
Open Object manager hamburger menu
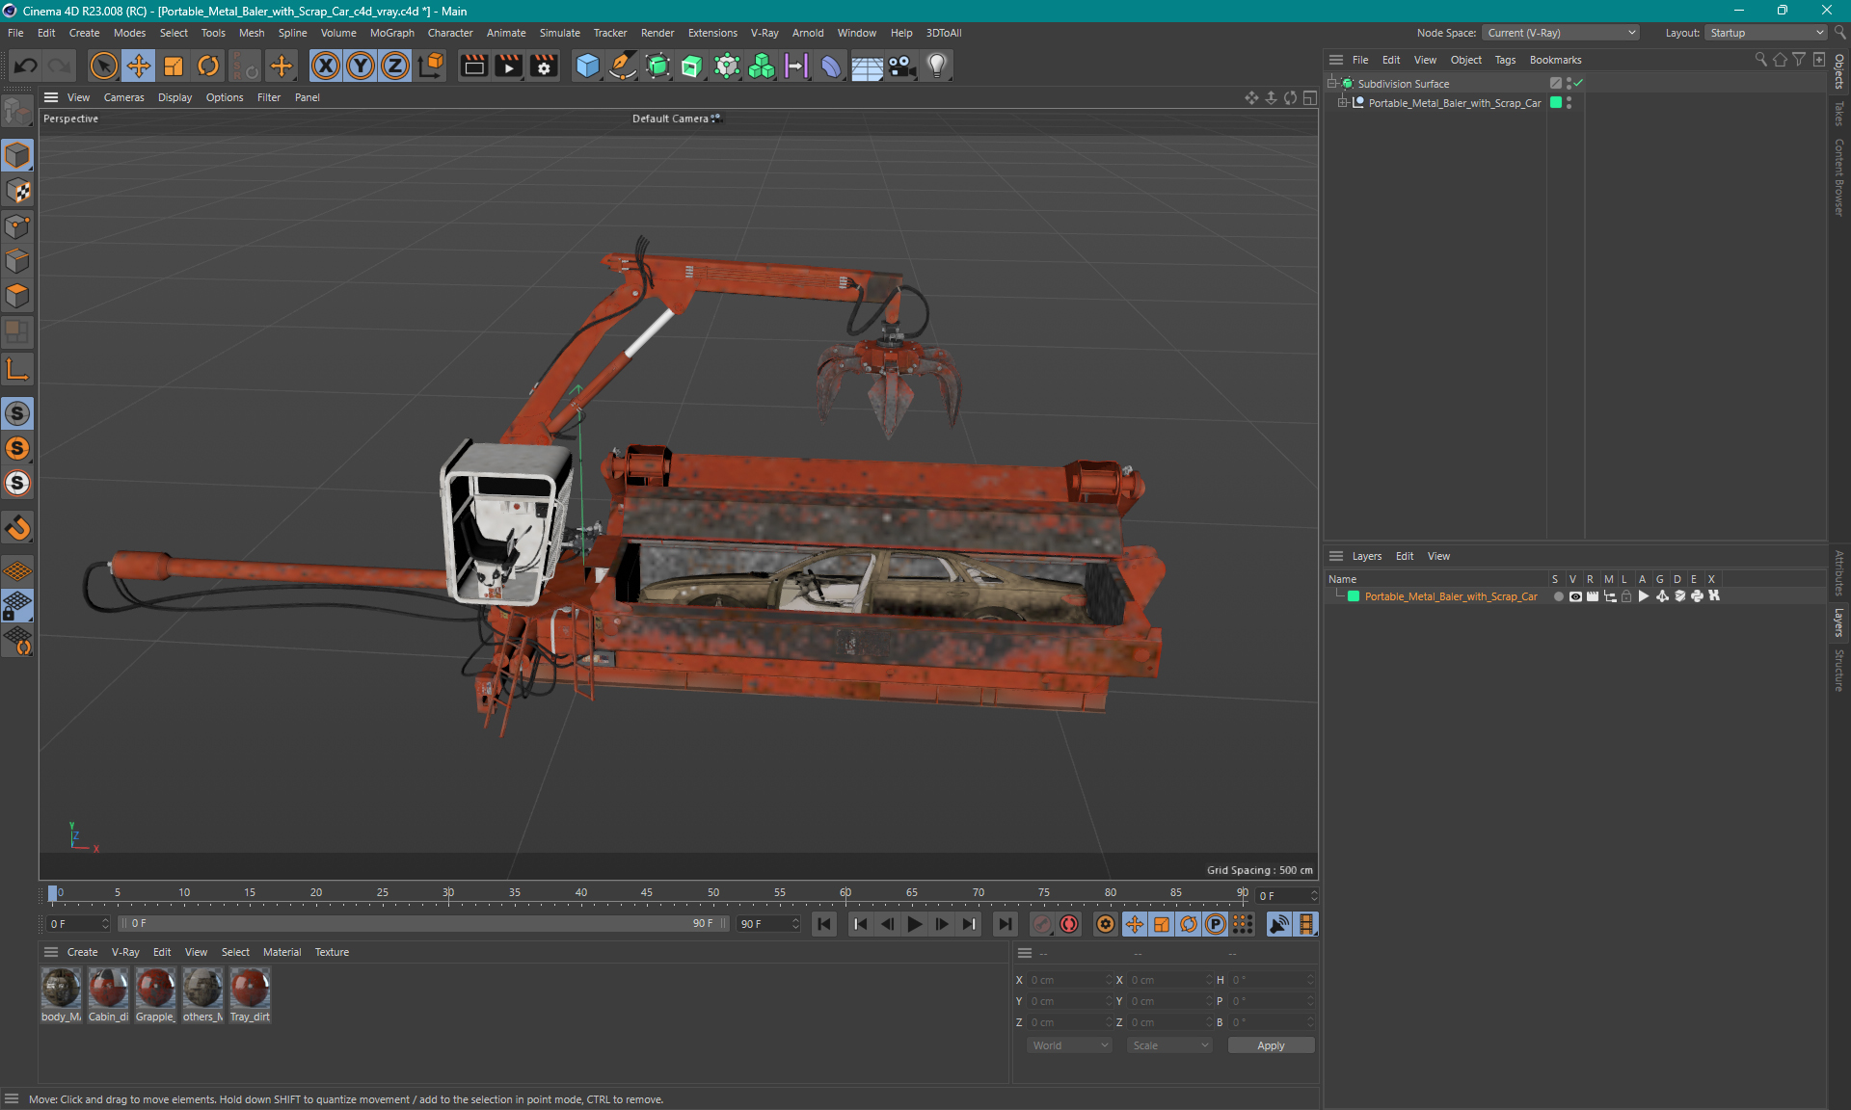(1335, 60)
